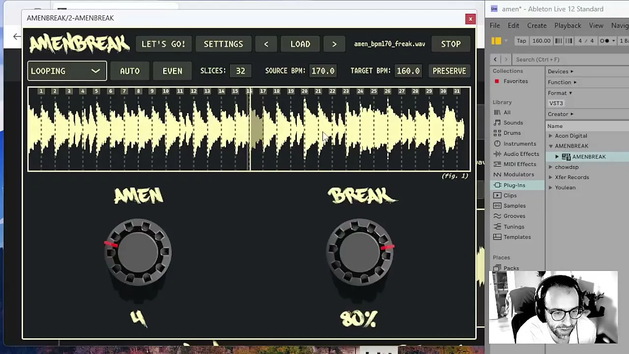Select the Sounds category icon in Ableton browser
Image resolution: width=629 pixels, height=354 pixels.
click(x=497, y=123)
